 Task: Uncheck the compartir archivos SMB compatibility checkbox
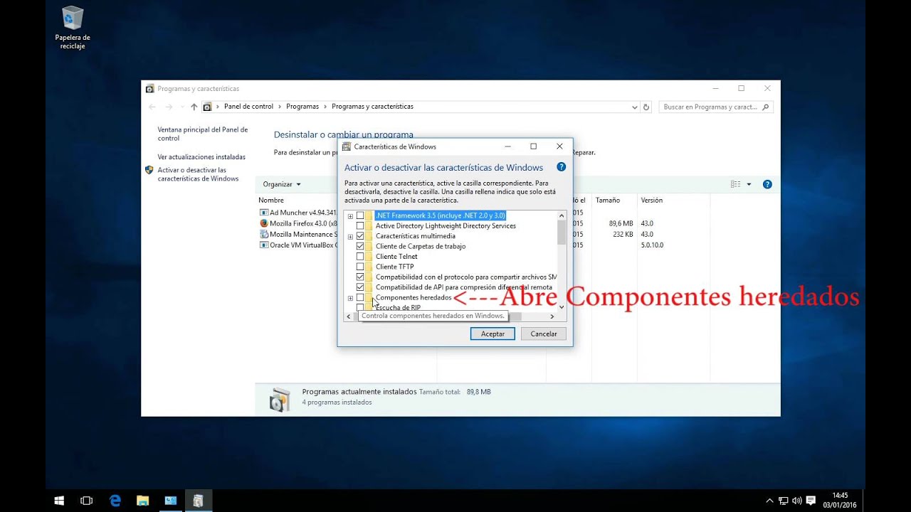(360, 277)
